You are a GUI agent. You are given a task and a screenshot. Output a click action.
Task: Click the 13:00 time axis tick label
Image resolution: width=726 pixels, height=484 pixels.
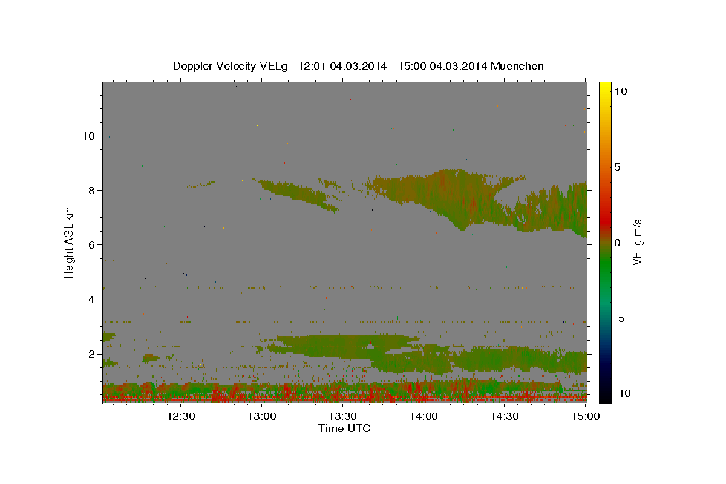pos(262,416)
